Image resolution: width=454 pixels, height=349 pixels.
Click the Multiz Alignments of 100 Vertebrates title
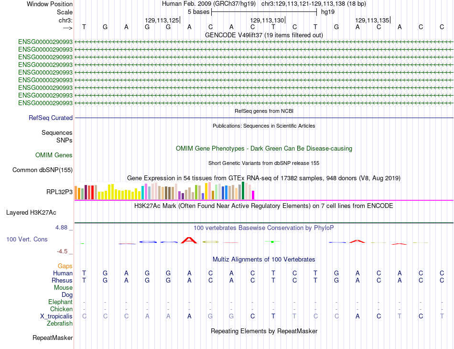pyautogui.click(x=264, y=260)
